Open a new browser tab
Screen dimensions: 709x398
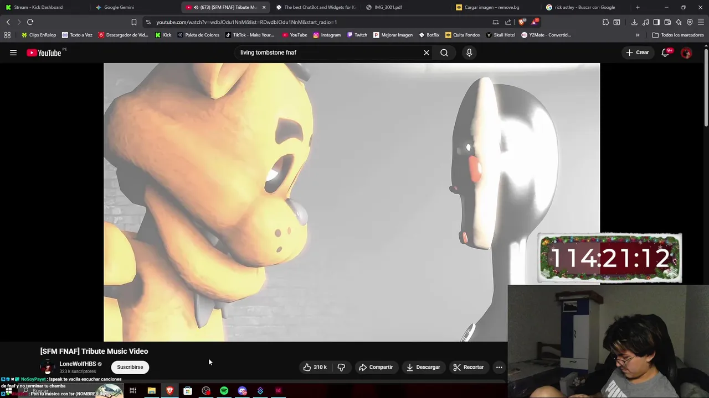[638, 7]
